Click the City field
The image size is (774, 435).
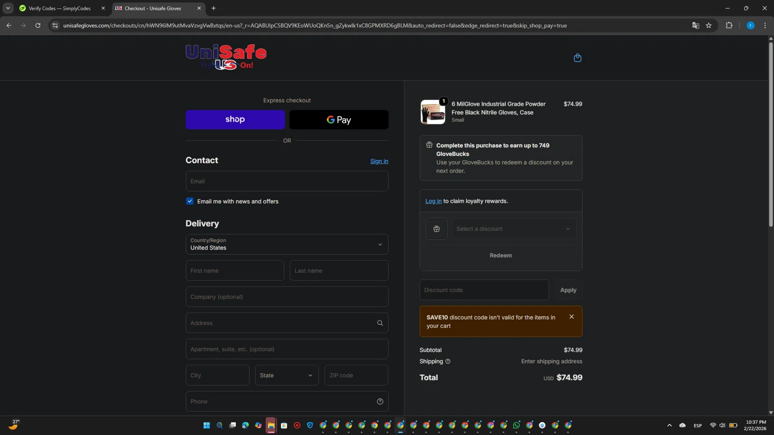[217, 375]
